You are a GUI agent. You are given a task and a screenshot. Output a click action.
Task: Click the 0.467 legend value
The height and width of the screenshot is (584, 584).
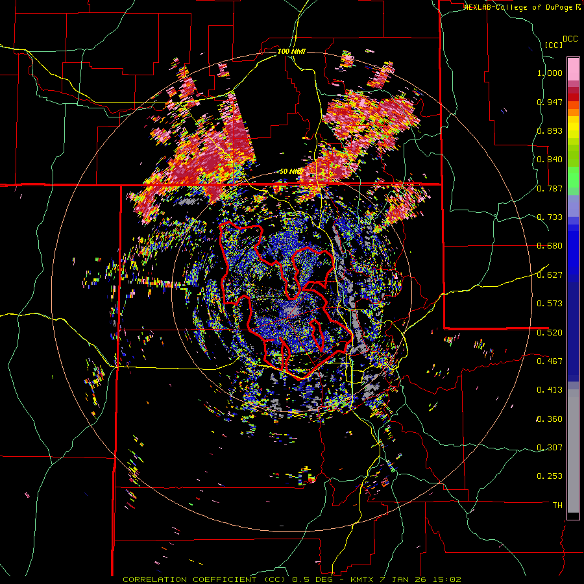pyautogui.click(x=550, y=361)
